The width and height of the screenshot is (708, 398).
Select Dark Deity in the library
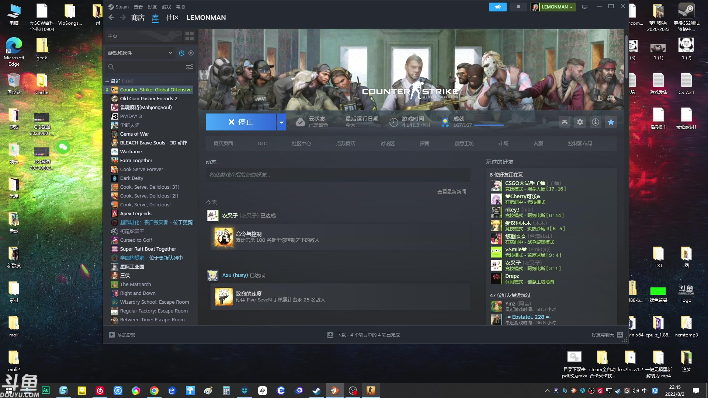132,178
